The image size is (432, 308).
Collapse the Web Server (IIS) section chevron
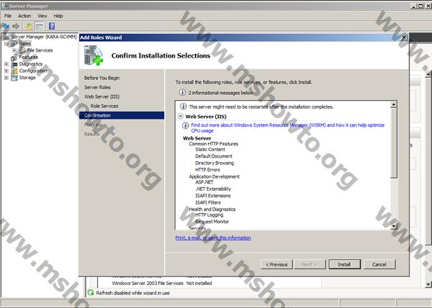click(x=180, y=117)
